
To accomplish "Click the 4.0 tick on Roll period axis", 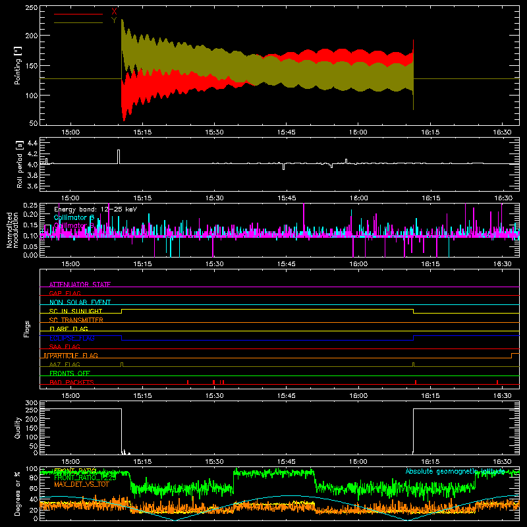I will (32, 165).
